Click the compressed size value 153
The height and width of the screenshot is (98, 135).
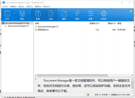click(x=97, y=30)
